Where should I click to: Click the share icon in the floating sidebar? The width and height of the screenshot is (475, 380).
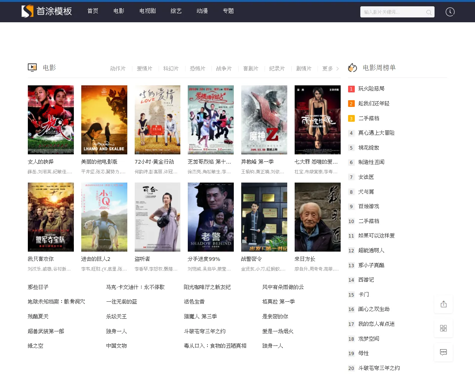[443, 304]
